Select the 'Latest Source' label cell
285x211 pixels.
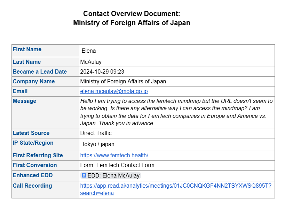(31, 133)
